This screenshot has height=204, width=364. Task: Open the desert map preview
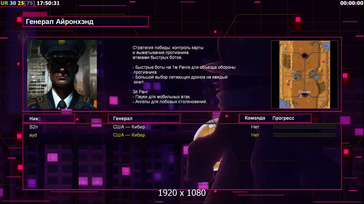[305, 74]
